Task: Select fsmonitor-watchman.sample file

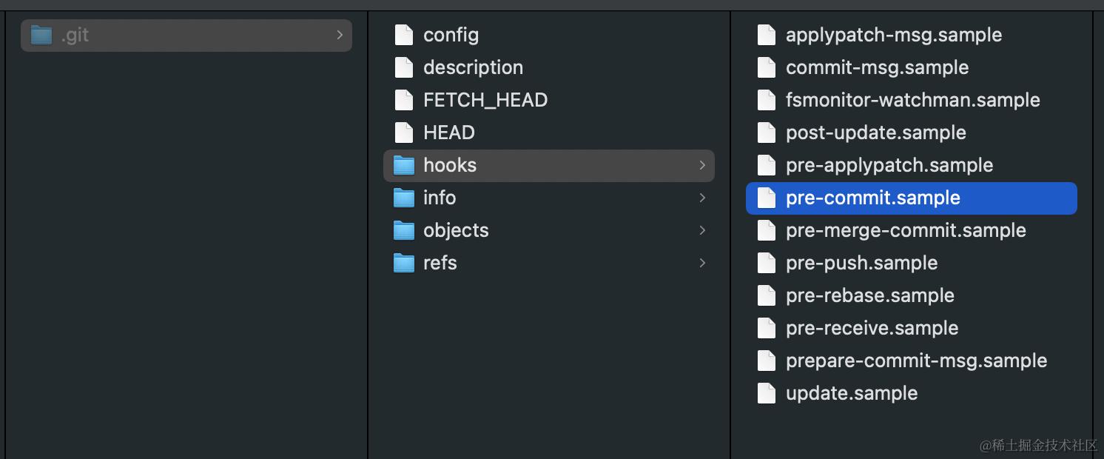Action: pyautogui.click(x=912, y=100)
